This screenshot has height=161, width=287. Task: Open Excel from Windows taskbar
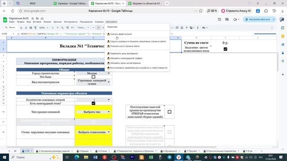coord(151,157)
